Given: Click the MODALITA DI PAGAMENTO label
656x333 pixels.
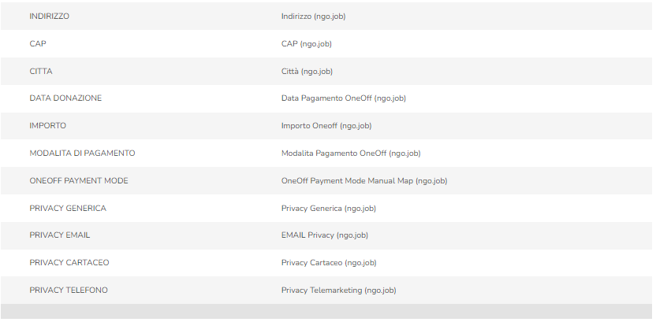Looking at the screenshot, I should 82,154.
